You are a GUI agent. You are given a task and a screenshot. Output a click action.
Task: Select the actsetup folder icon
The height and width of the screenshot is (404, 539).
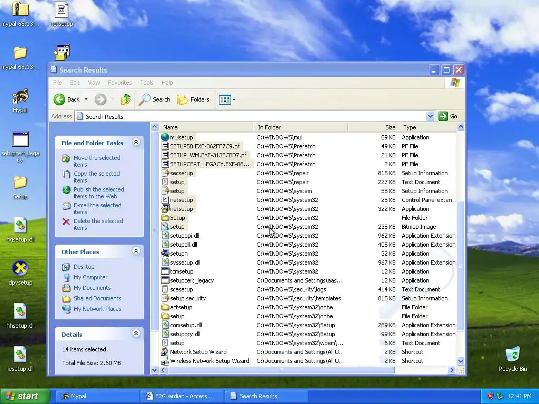(165, 307)
